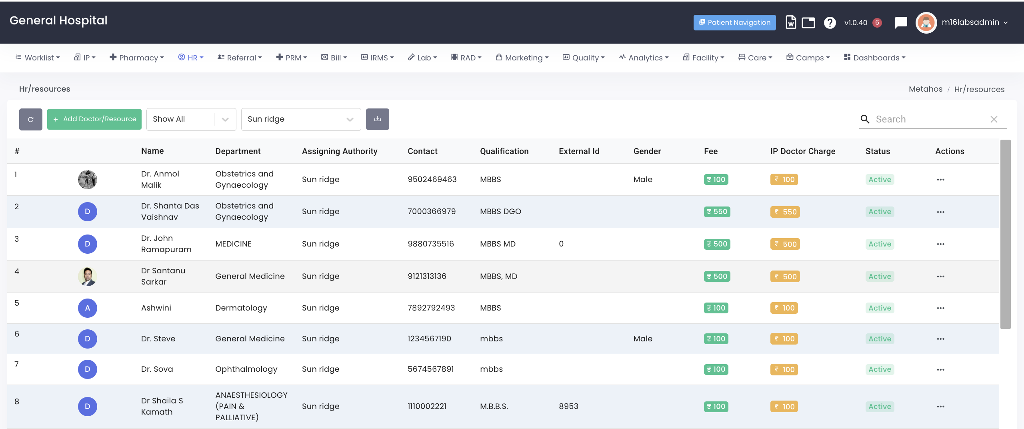The width and height of the screenshot is (1024, 429).
Task: Open the Word document icon in header
Action: pos(790,22)
